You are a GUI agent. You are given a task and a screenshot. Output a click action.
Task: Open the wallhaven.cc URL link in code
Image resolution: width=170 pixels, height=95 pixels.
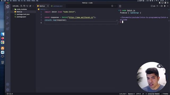[81, 17]
